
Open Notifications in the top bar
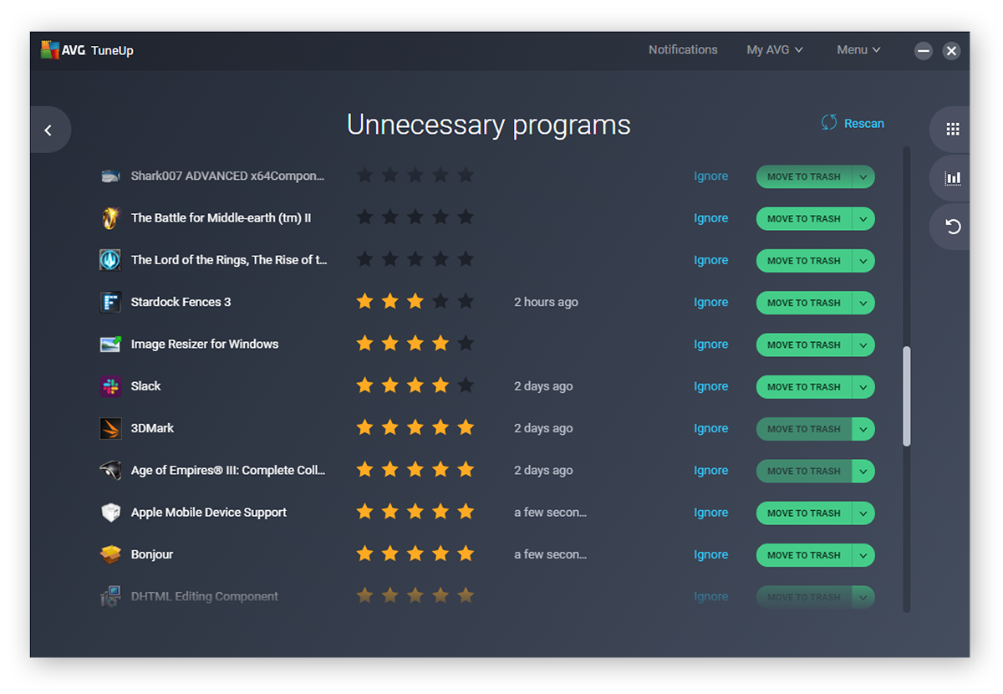point(683,50)
